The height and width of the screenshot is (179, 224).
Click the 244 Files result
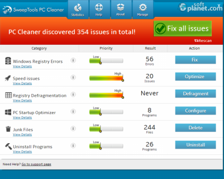tap(150, 129)
